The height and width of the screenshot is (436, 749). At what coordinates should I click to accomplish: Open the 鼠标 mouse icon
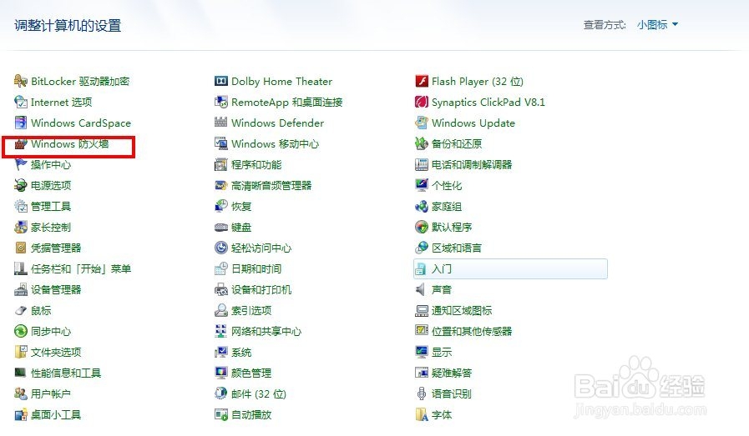pyautogui.click(x=21, y=311)
